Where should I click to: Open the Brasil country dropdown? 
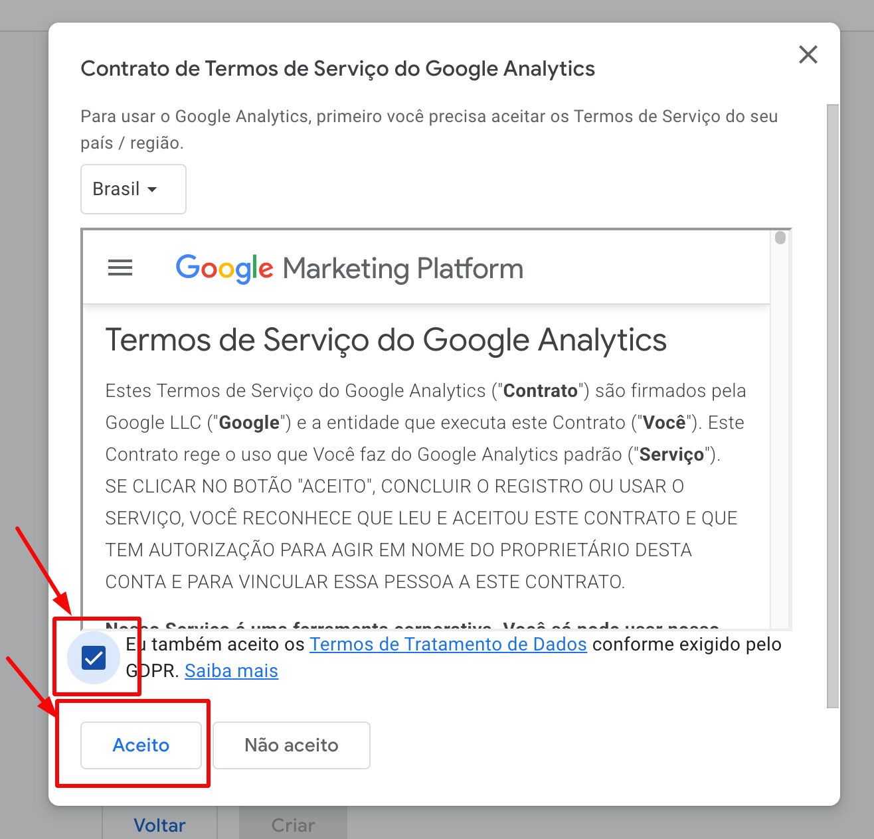tap(133, 189)
